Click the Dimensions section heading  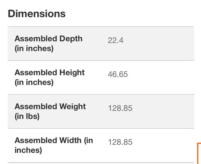click(x=37, y=13)
